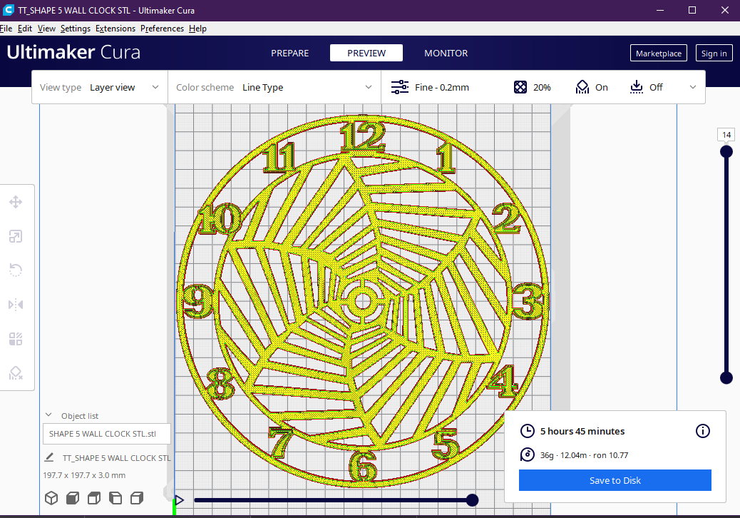Open the Preferences menu
The image size is (740, 518).
click(162, 29)
